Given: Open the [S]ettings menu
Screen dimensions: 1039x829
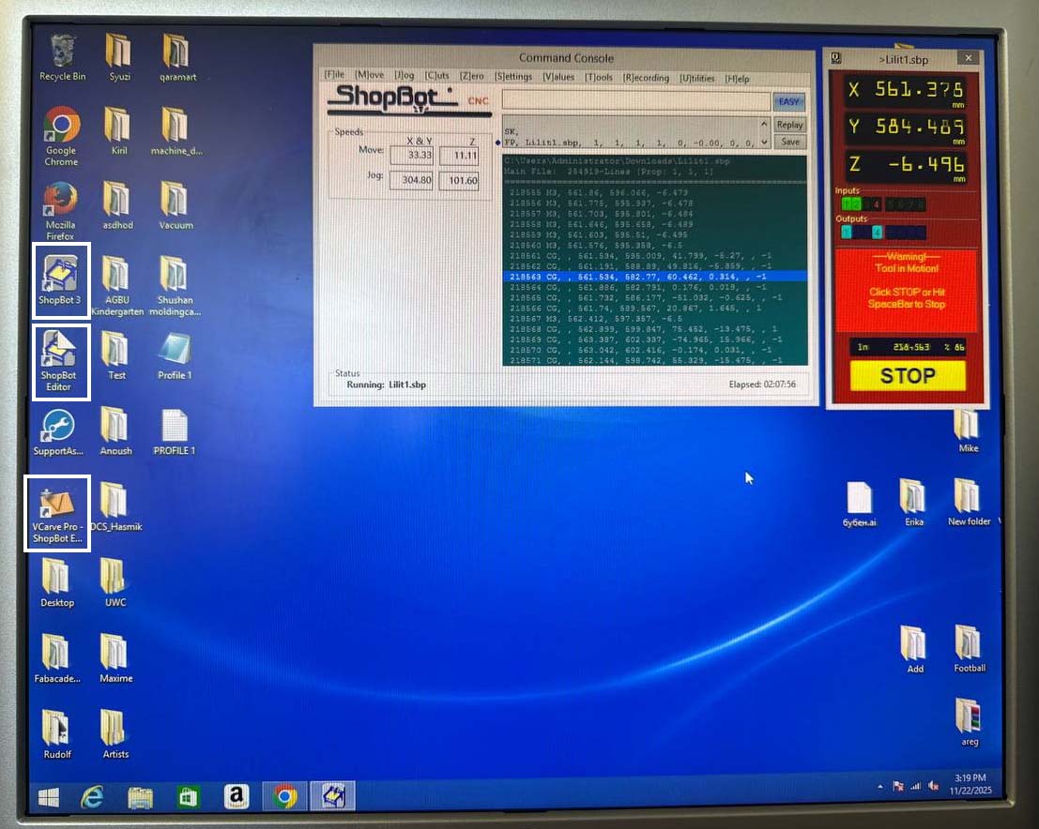Looking at the screenshot, I should 513,78.
